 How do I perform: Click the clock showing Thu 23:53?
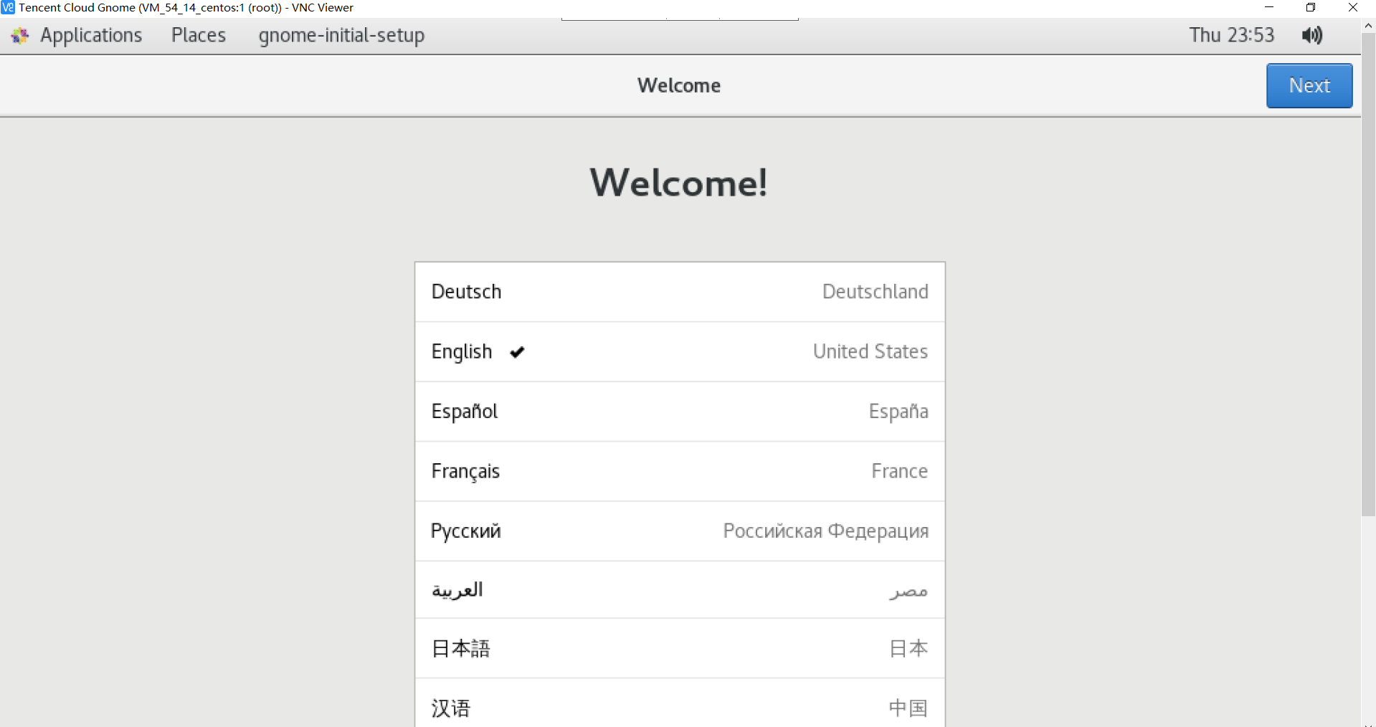(x=1232, y=34)
